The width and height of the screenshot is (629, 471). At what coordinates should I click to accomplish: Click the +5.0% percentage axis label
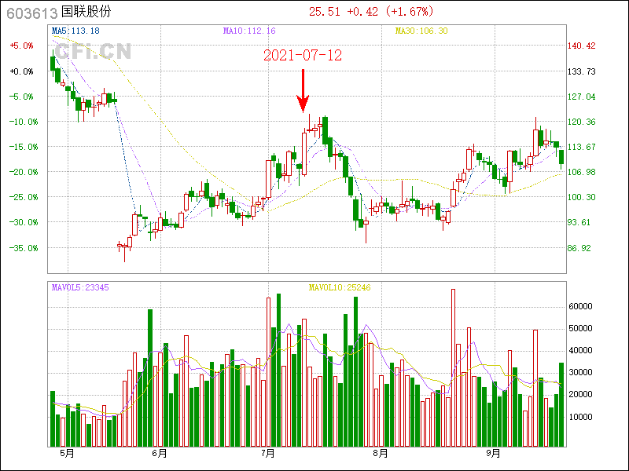21,46
